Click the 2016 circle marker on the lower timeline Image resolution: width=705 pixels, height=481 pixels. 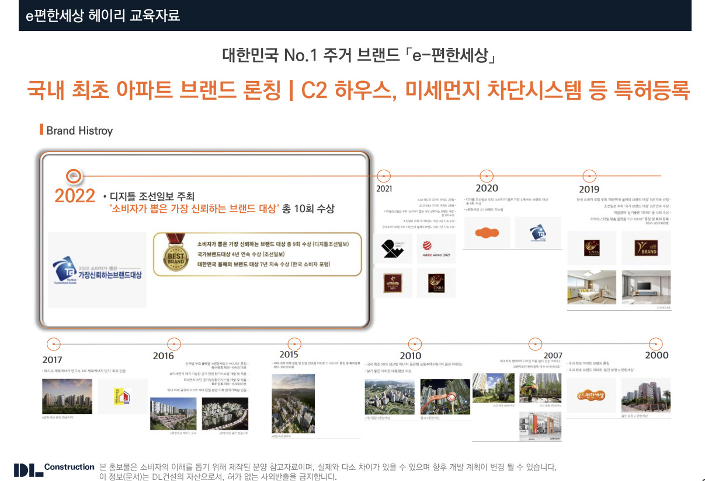[174, 344]
